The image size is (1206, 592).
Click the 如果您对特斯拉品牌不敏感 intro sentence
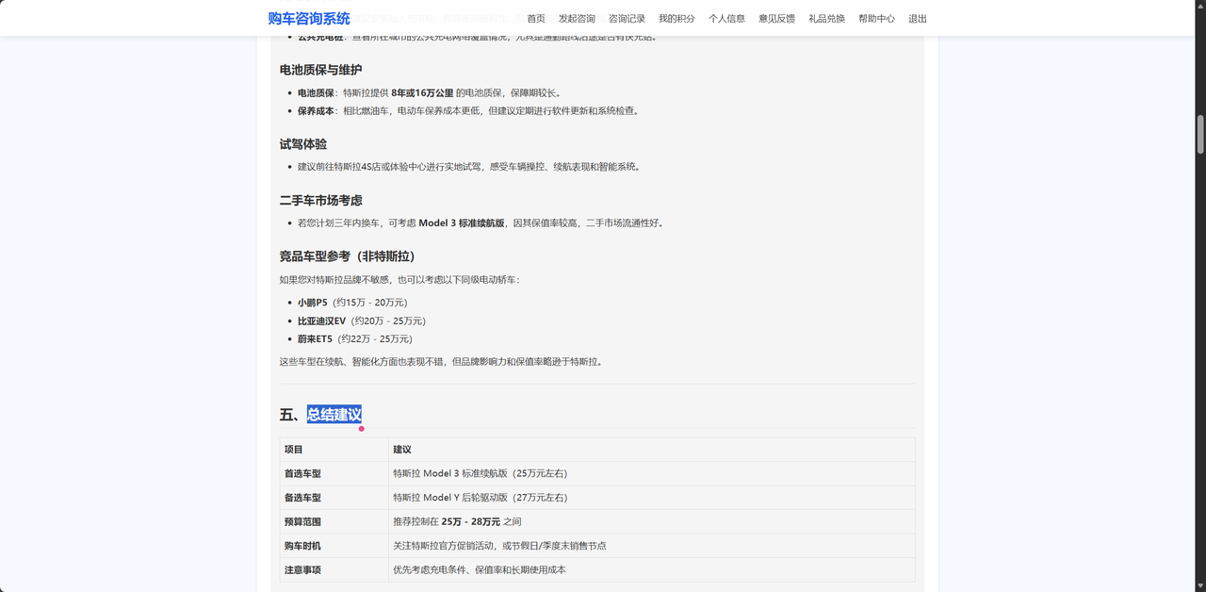point(399,280)
